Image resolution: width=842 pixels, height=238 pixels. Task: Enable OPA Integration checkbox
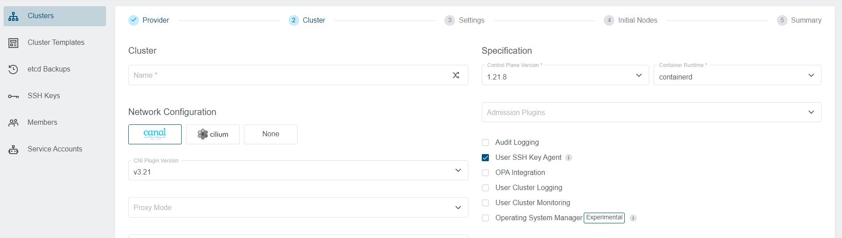pos(485,173)
